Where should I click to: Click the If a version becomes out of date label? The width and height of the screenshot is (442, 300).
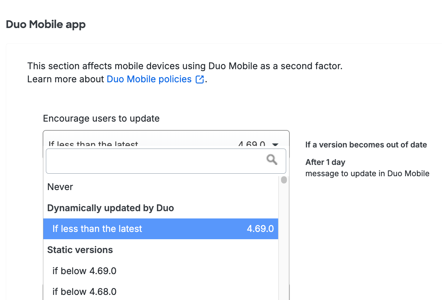(366, 145)
